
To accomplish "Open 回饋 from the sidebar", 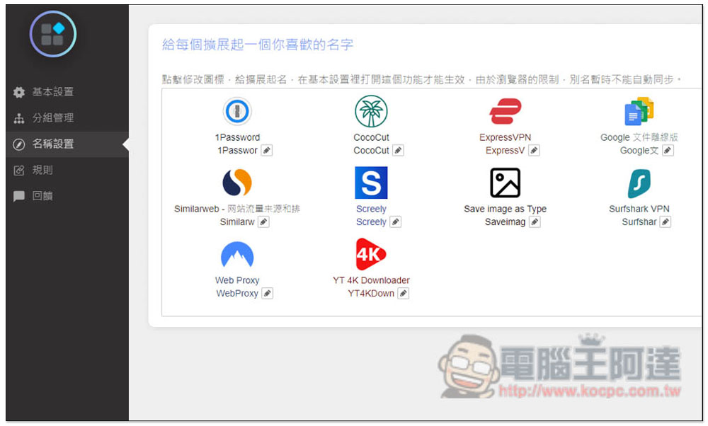I will pos(67,196).
